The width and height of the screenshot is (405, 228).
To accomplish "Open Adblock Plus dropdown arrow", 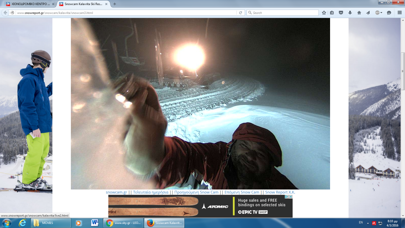I will (381, 12).
